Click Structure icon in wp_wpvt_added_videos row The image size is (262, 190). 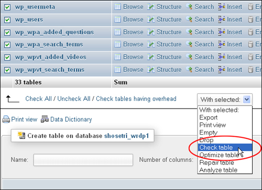click(x=151, y=57)
